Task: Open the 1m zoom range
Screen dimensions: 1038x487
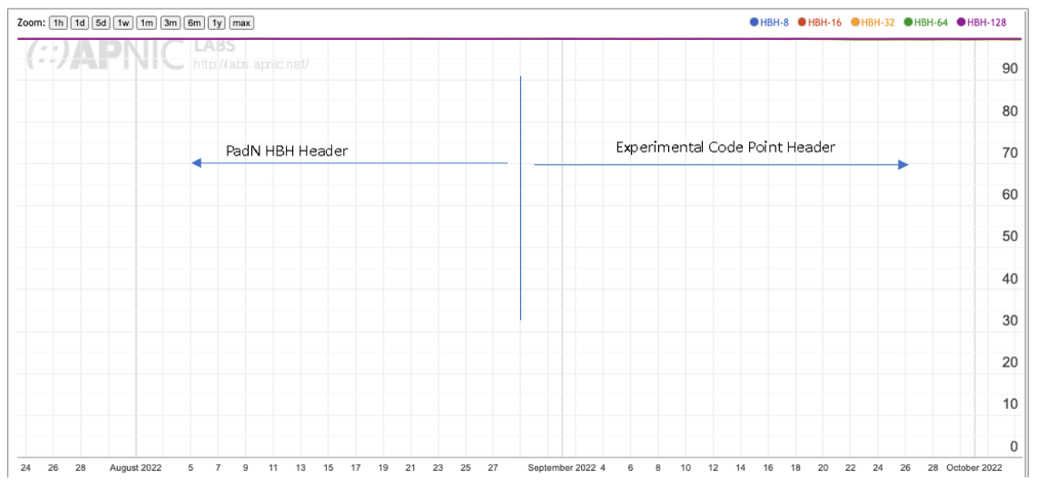Action: (145, 22)
